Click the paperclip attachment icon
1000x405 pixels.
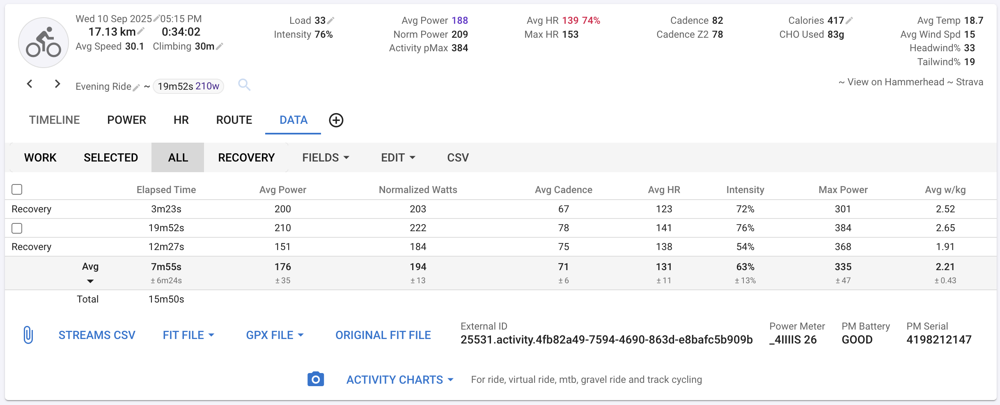coord(28,335)
